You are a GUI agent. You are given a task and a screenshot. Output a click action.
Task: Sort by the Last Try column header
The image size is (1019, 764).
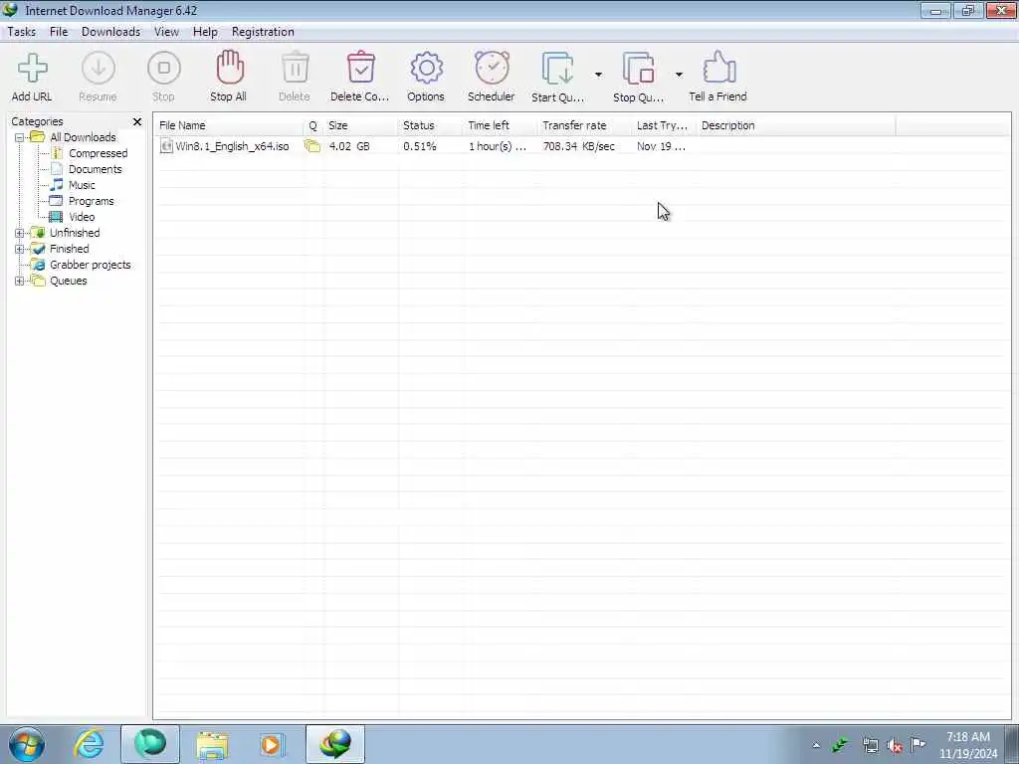pyautogui.click(x=663, y=125)
